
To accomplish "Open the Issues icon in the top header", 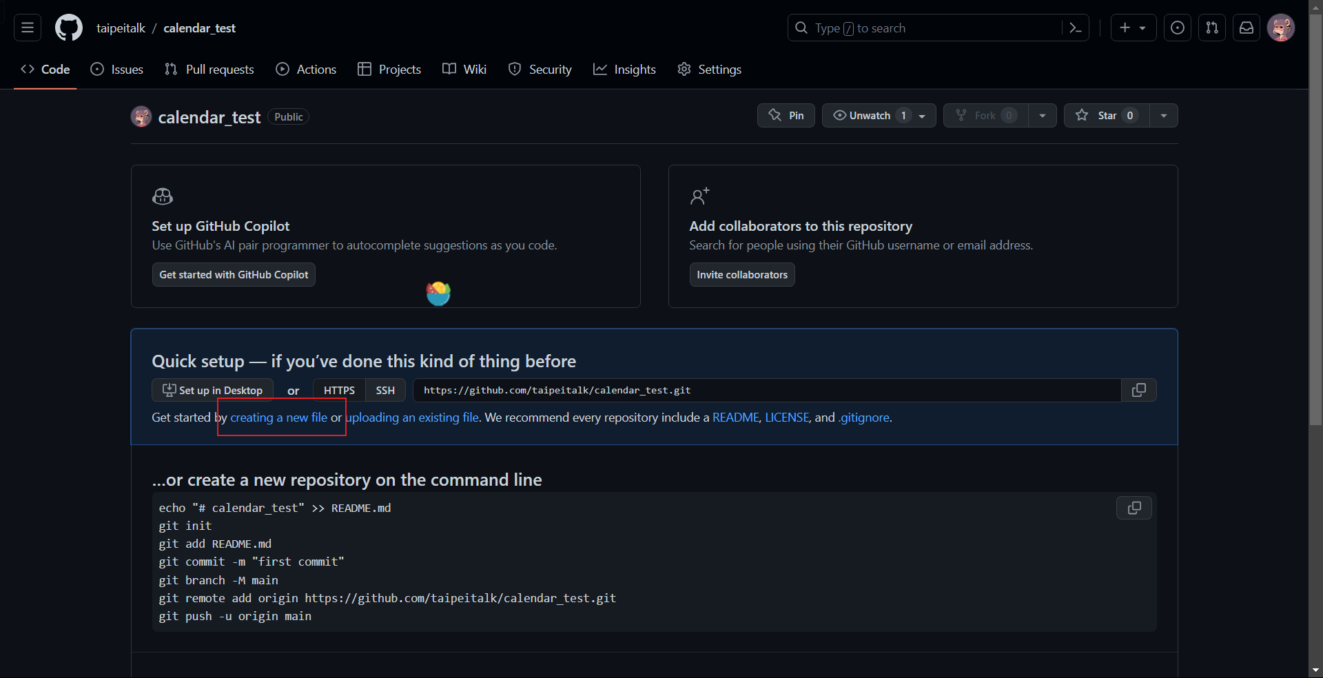I will [1178, 28].
